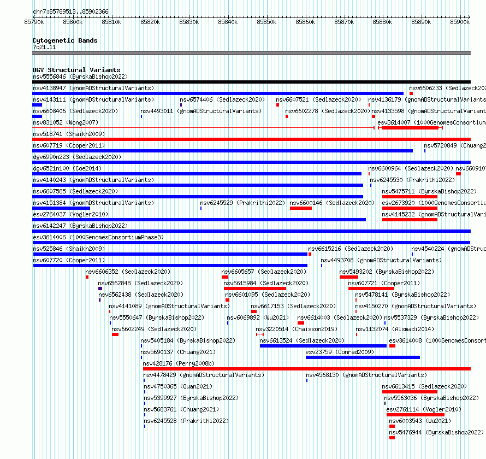Open nsv607720 (Cooper2011) label
The width and height of the screenshot is (486, 459).
(69, 260)
